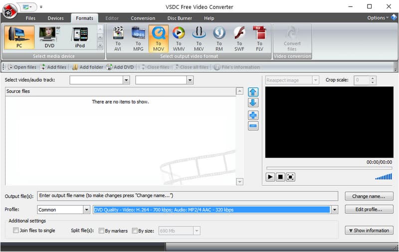Adjust the volume level slider
Image resolution: width=399 pixels, height=252 pixels.
click(x=384, y=177)
